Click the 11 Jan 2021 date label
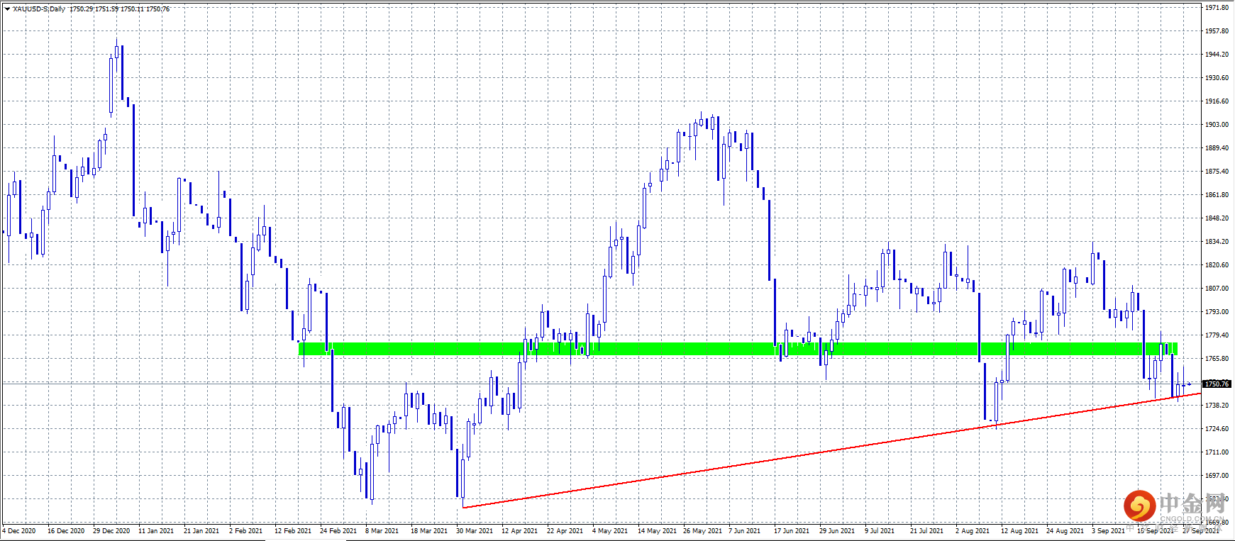 coord(156,530)
